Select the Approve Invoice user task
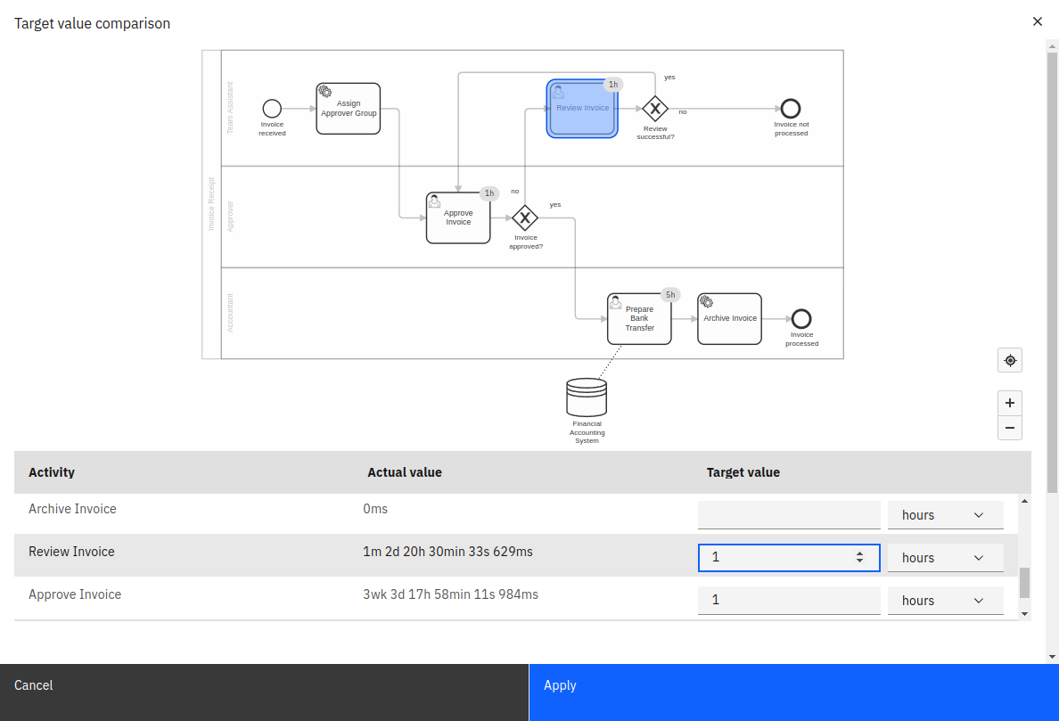Image resolution: width=1059 pixels, height=721 pixels. 458,217
